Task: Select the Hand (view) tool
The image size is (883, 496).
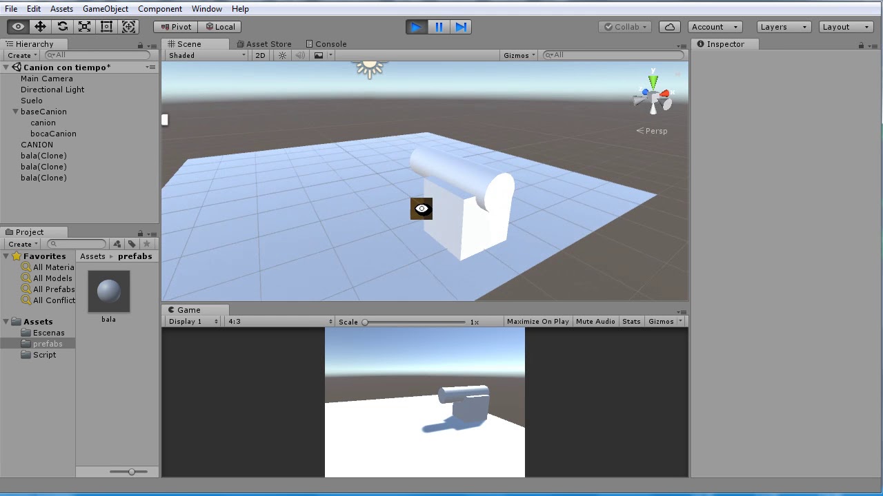Action: 19,27
